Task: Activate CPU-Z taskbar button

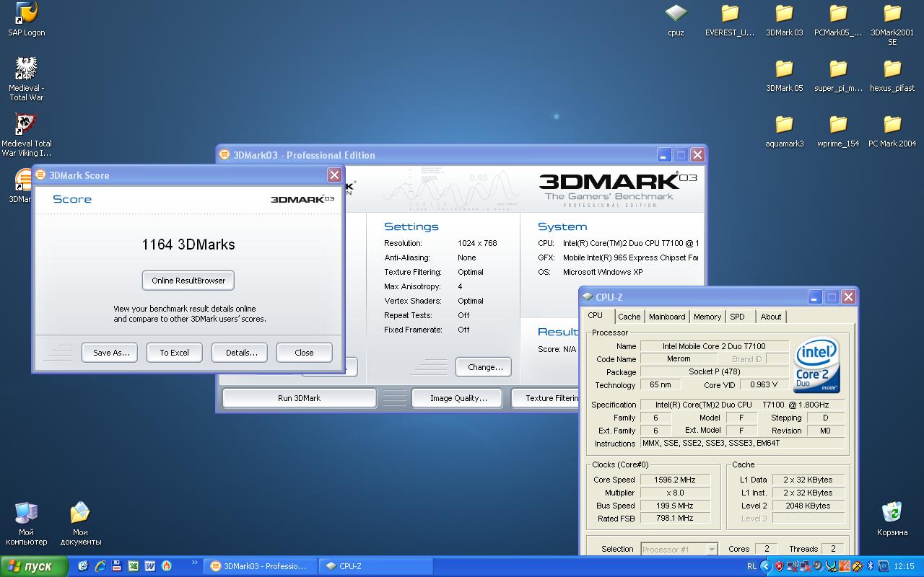Action: [x=375, y=566]
